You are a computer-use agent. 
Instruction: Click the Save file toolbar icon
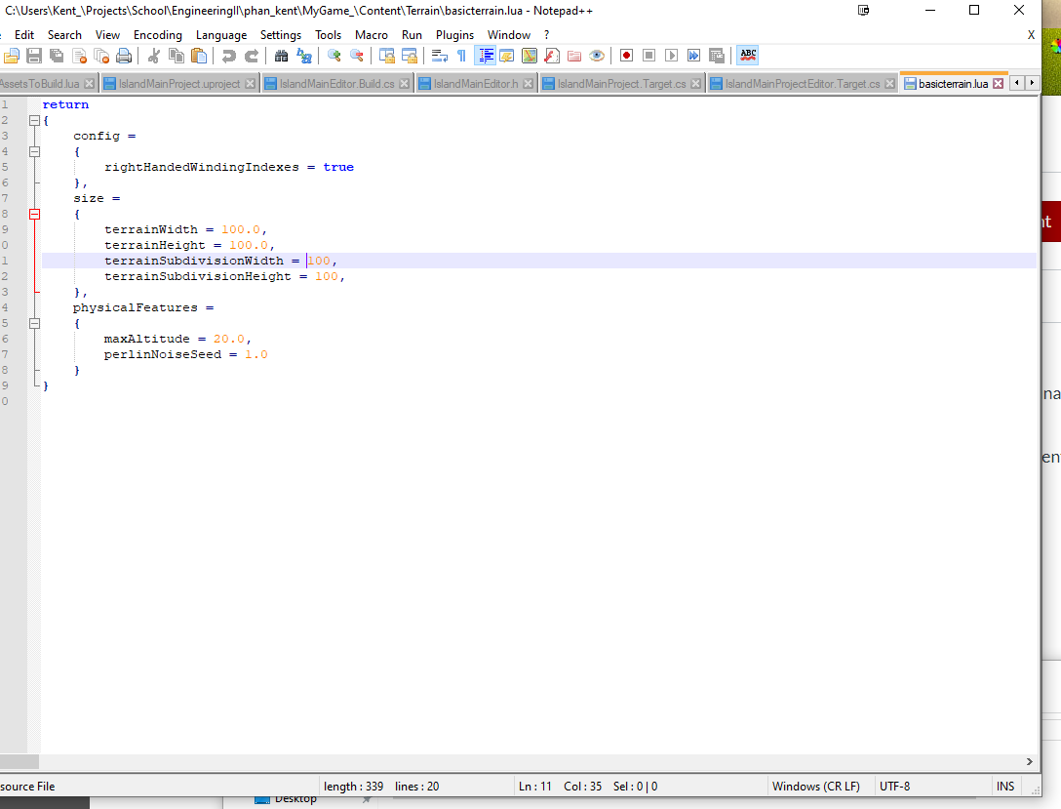click(x=34, y=56)
